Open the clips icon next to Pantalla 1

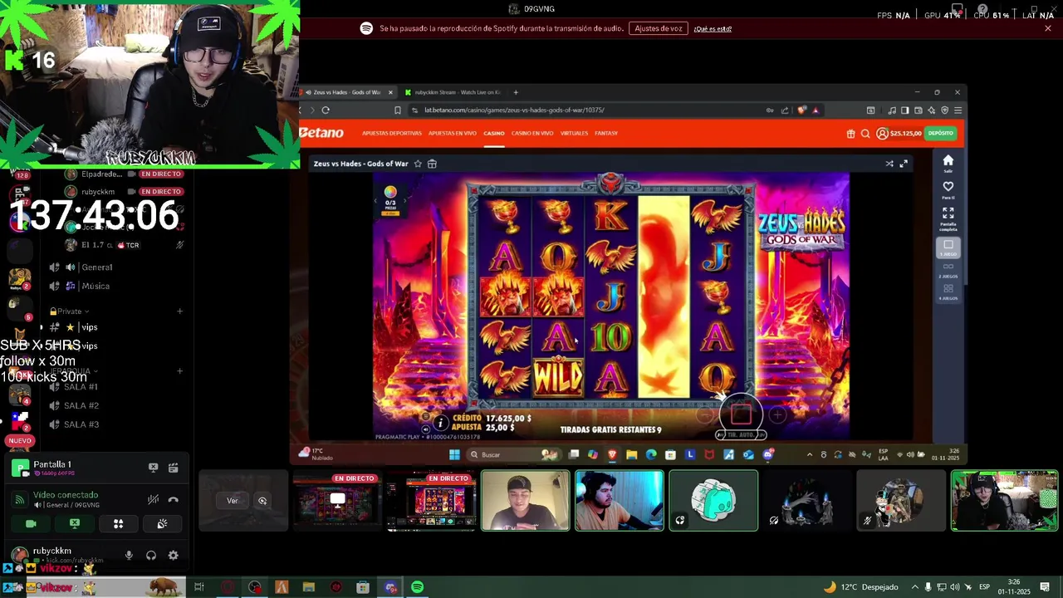[x=173, y=468]
